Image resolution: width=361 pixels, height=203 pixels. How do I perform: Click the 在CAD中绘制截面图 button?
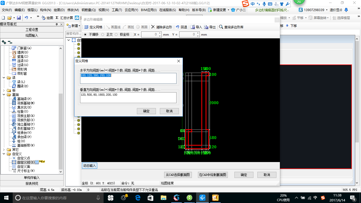[x=213, y=175]
